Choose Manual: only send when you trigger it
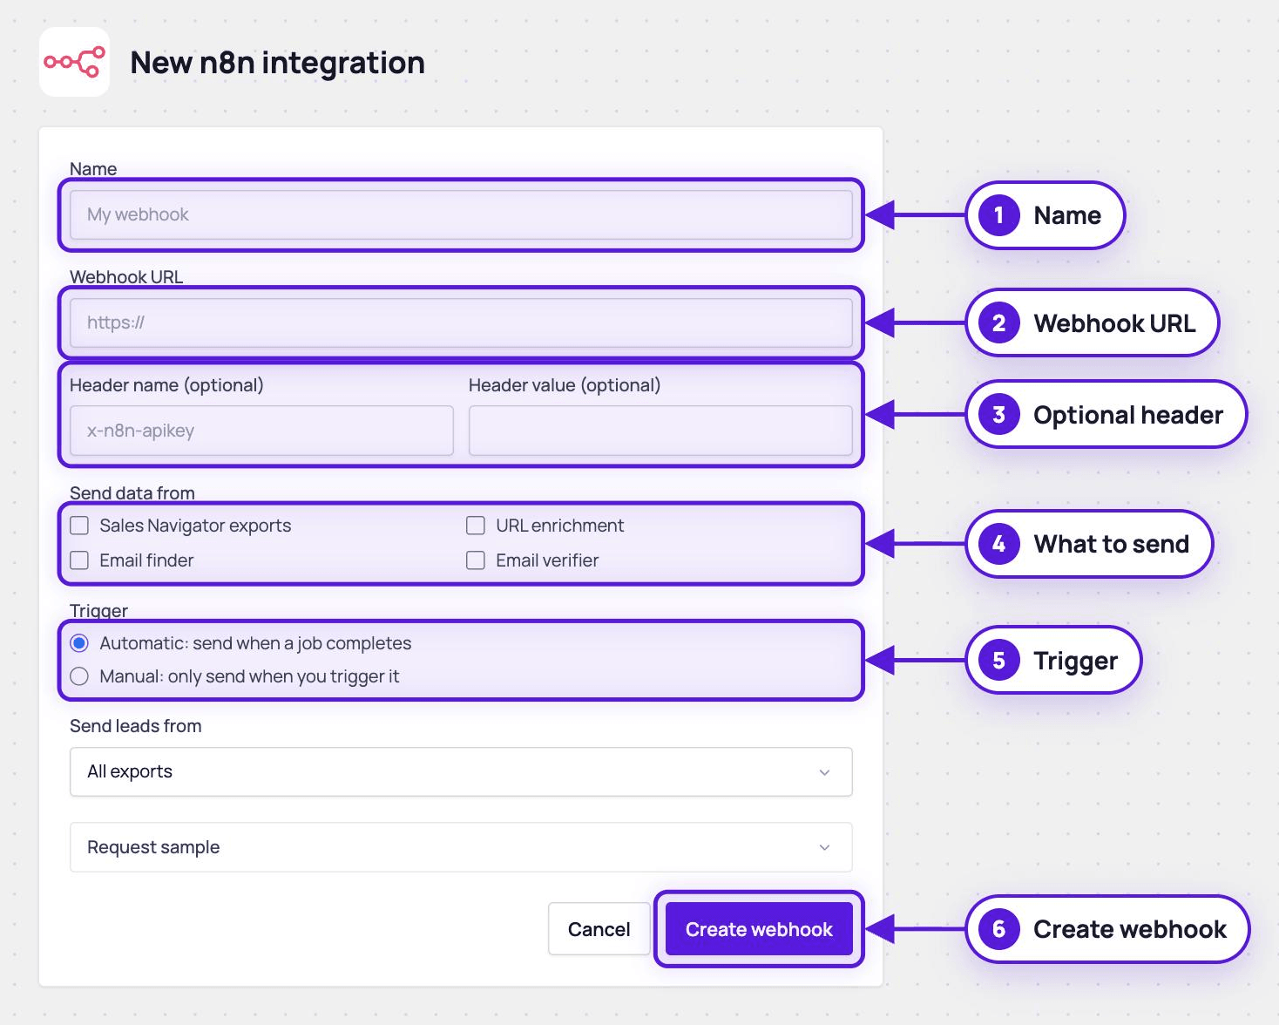Viewport: 1279px width, 1025px height. pos(79,676)
